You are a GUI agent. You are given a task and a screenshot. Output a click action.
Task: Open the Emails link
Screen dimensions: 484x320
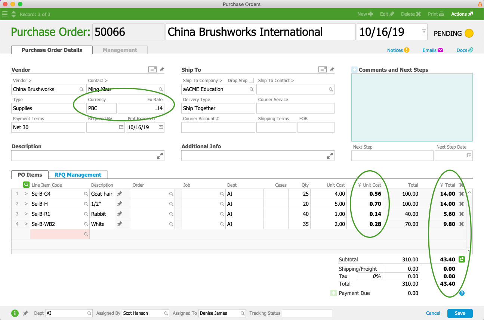(x=433, y=50)
